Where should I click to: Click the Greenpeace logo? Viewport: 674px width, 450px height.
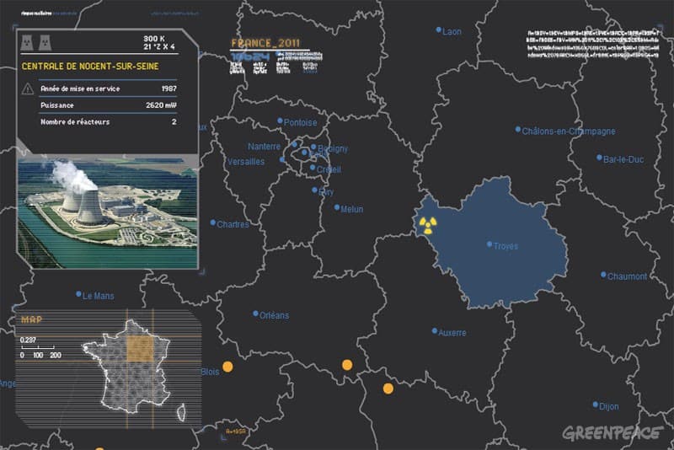[x=612, y=433]
